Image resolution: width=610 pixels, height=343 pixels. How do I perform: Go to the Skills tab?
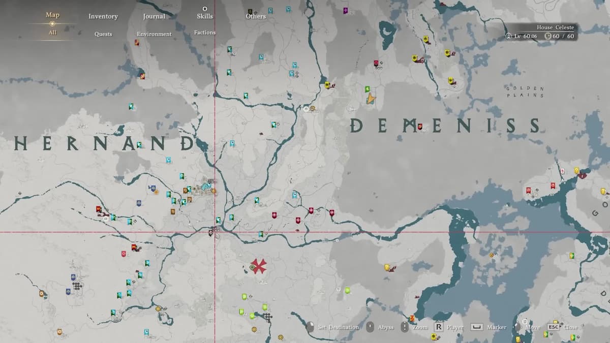click(205, 16)
